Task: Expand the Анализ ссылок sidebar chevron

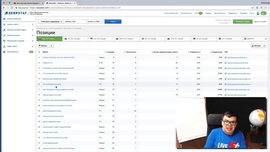Action: coord(33,35)
